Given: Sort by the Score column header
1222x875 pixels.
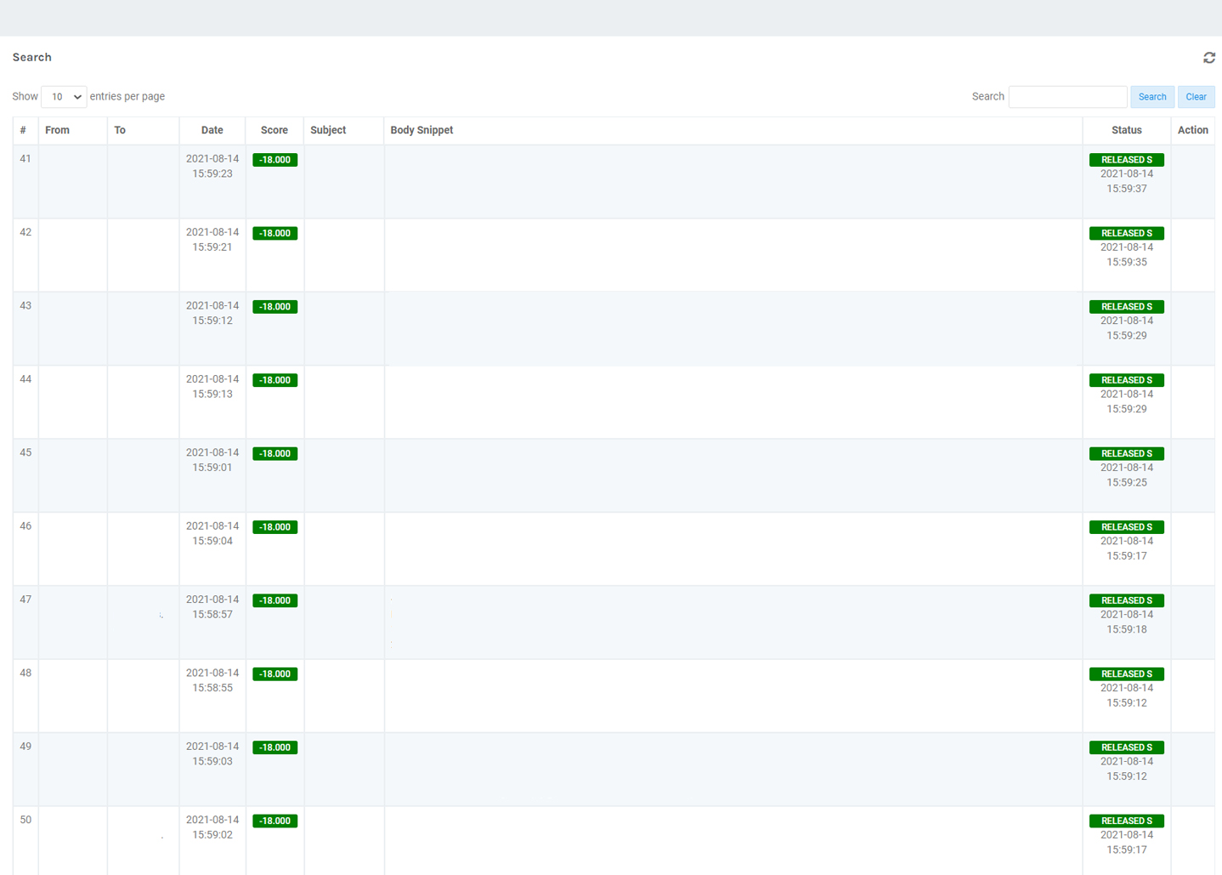Looking at the screenshot, I should pyautogui.click(x=274, y=130).
